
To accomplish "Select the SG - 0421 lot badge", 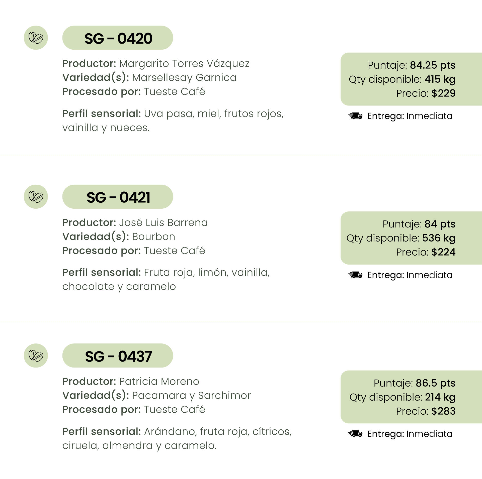I will click(x=118, y=197).
